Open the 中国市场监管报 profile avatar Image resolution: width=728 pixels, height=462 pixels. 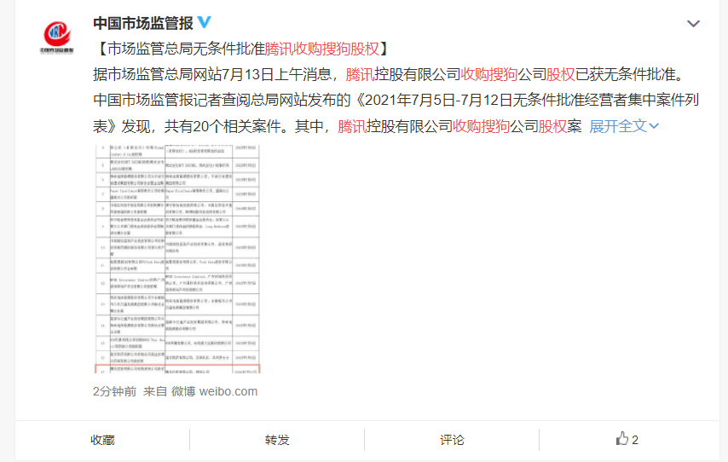click(56, 37)
